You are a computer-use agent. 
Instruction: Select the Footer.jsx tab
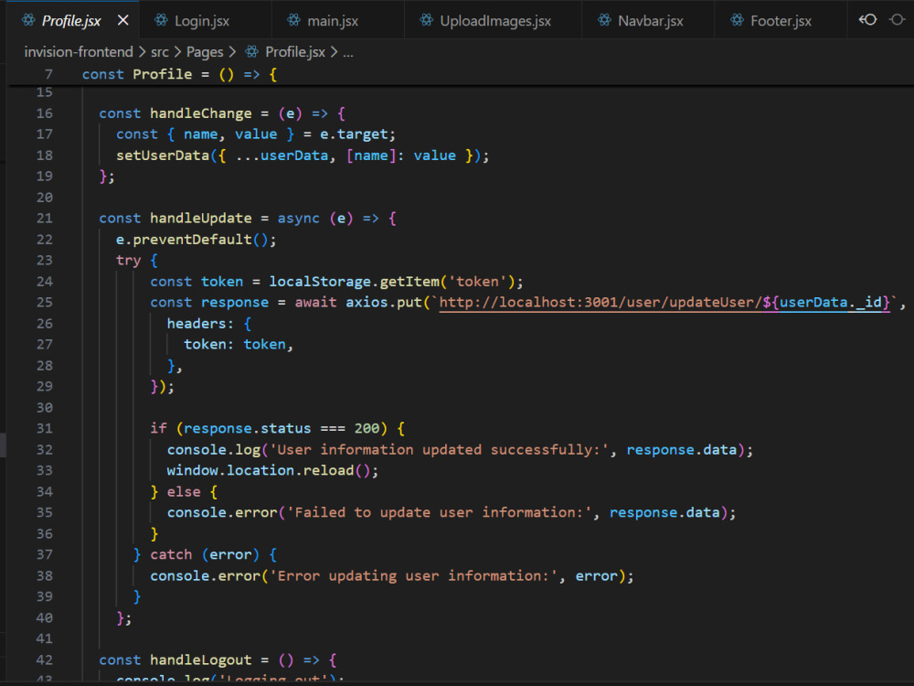pos(781,20)
